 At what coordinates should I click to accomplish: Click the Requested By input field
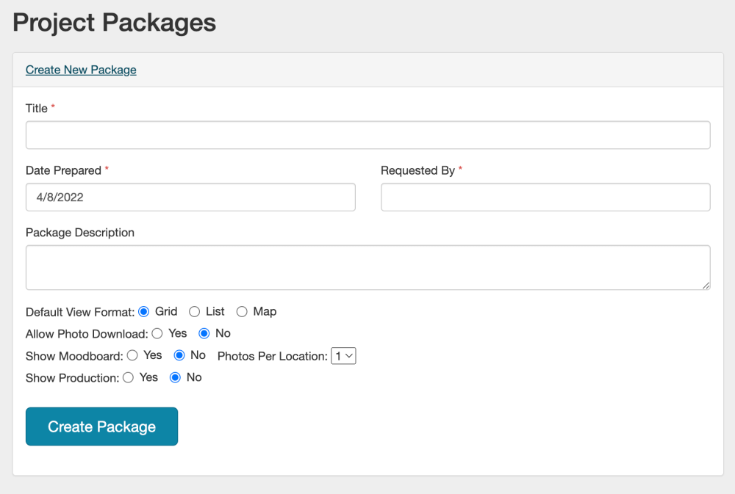[545, 197]
